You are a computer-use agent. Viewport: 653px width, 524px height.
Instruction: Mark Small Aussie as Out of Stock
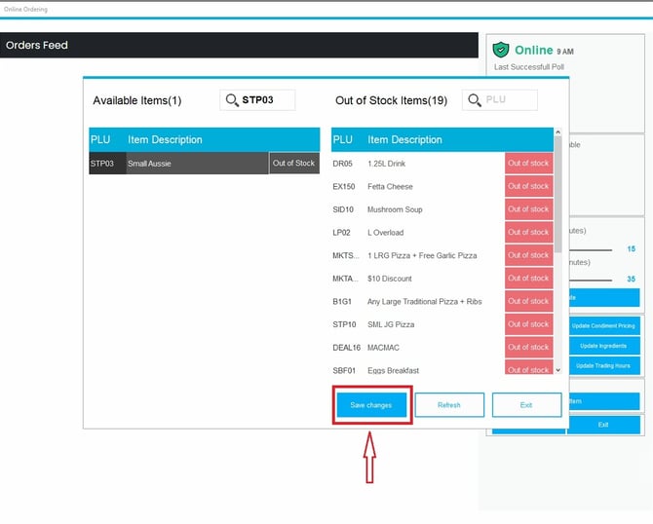point(294,164)
